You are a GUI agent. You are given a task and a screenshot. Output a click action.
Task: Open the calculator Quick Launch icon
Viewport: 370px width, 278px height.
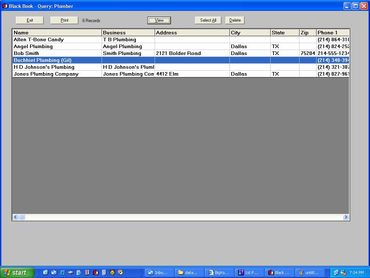[x=104, y=273]
